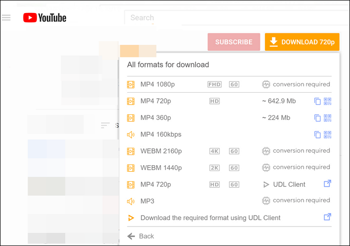The width and height of the screenshot is (350, 246).
Task: Click All formats for download heading
Action: click(168, 65)
